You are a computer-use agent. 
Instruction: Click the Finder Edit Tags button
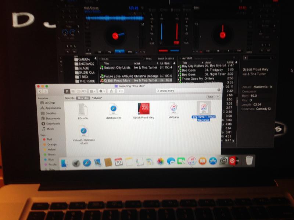[x=121, y=91]
